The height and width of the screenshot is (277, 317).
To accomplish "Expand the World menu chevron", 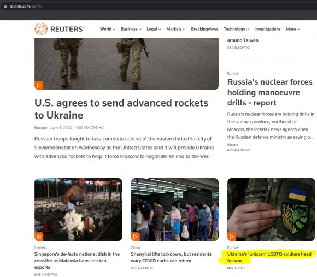I will [x=114, y=30].
